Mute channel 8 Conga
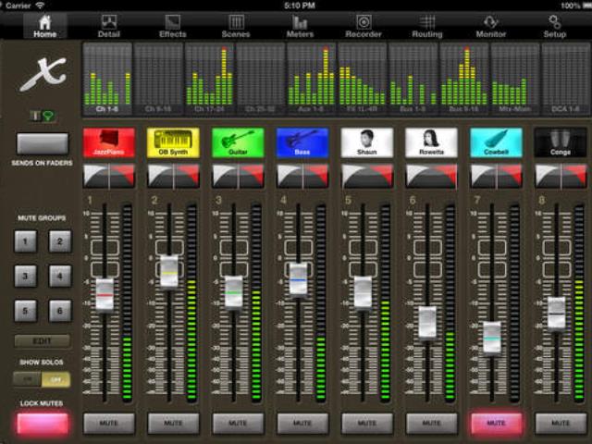The height and width of the screenshot is (444, 592). pos(561,424)
